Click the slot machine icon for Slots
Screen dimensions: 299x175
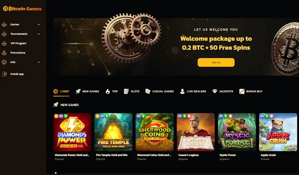click(x=126, y=91)
